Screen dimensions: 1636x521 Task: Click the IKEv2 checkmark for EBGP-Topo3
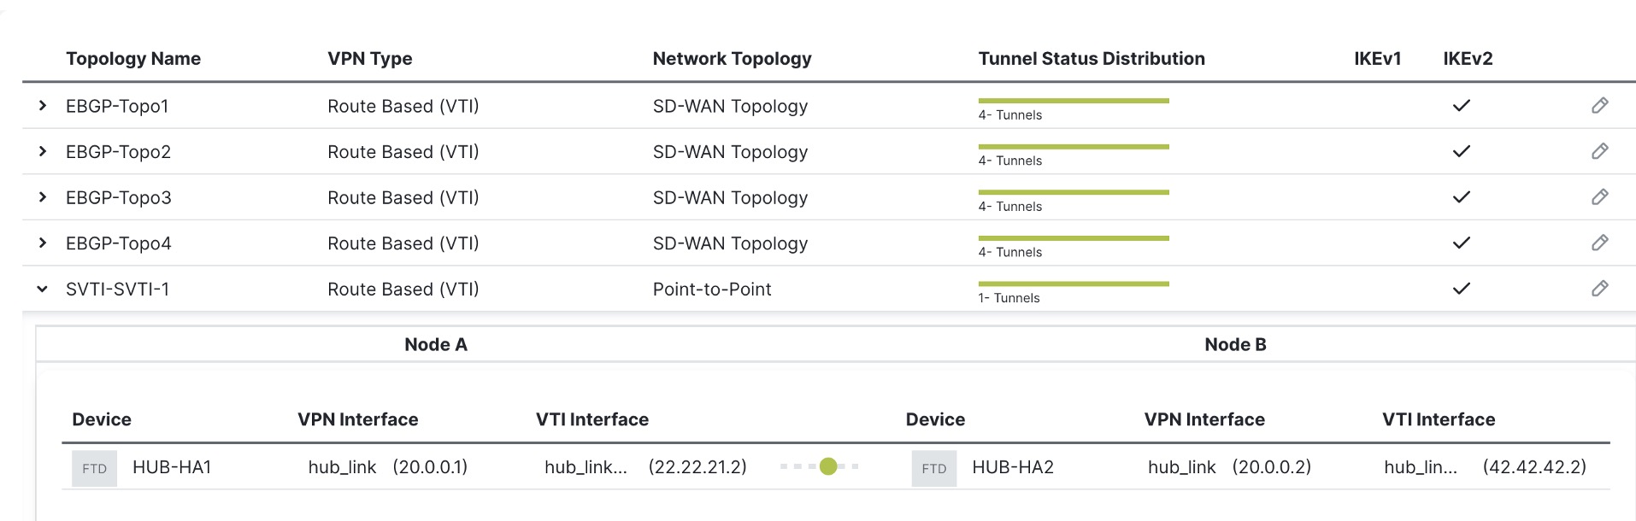1462,197
